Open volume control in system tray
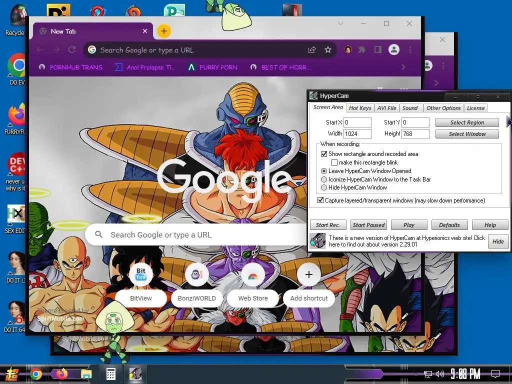512x384 pixels. [x=440, y=374]
